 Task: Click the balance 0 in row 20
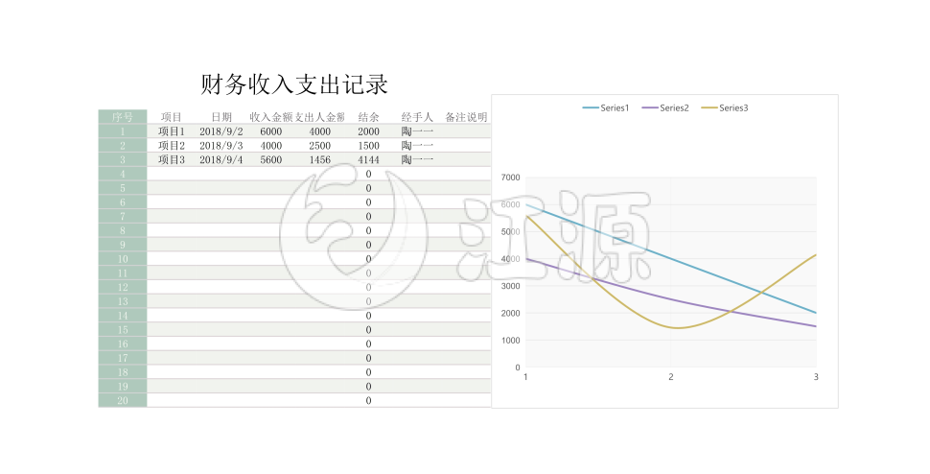point(368,400)
